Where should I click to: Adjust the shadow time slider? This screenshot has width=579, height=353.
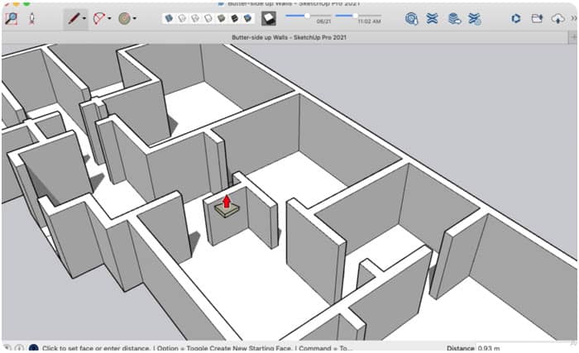point(356,16)
